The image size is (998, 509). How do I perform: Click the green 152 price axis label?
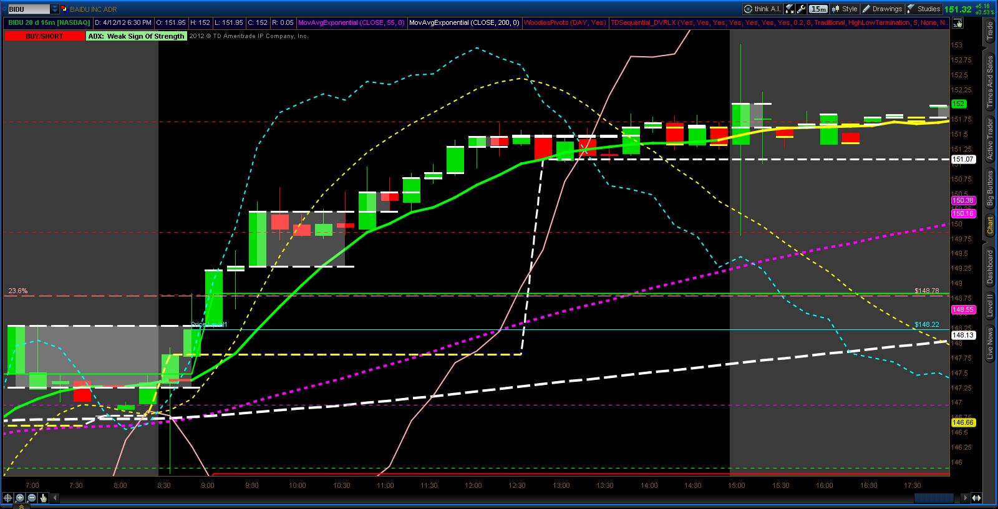click(x=959, y=104)
